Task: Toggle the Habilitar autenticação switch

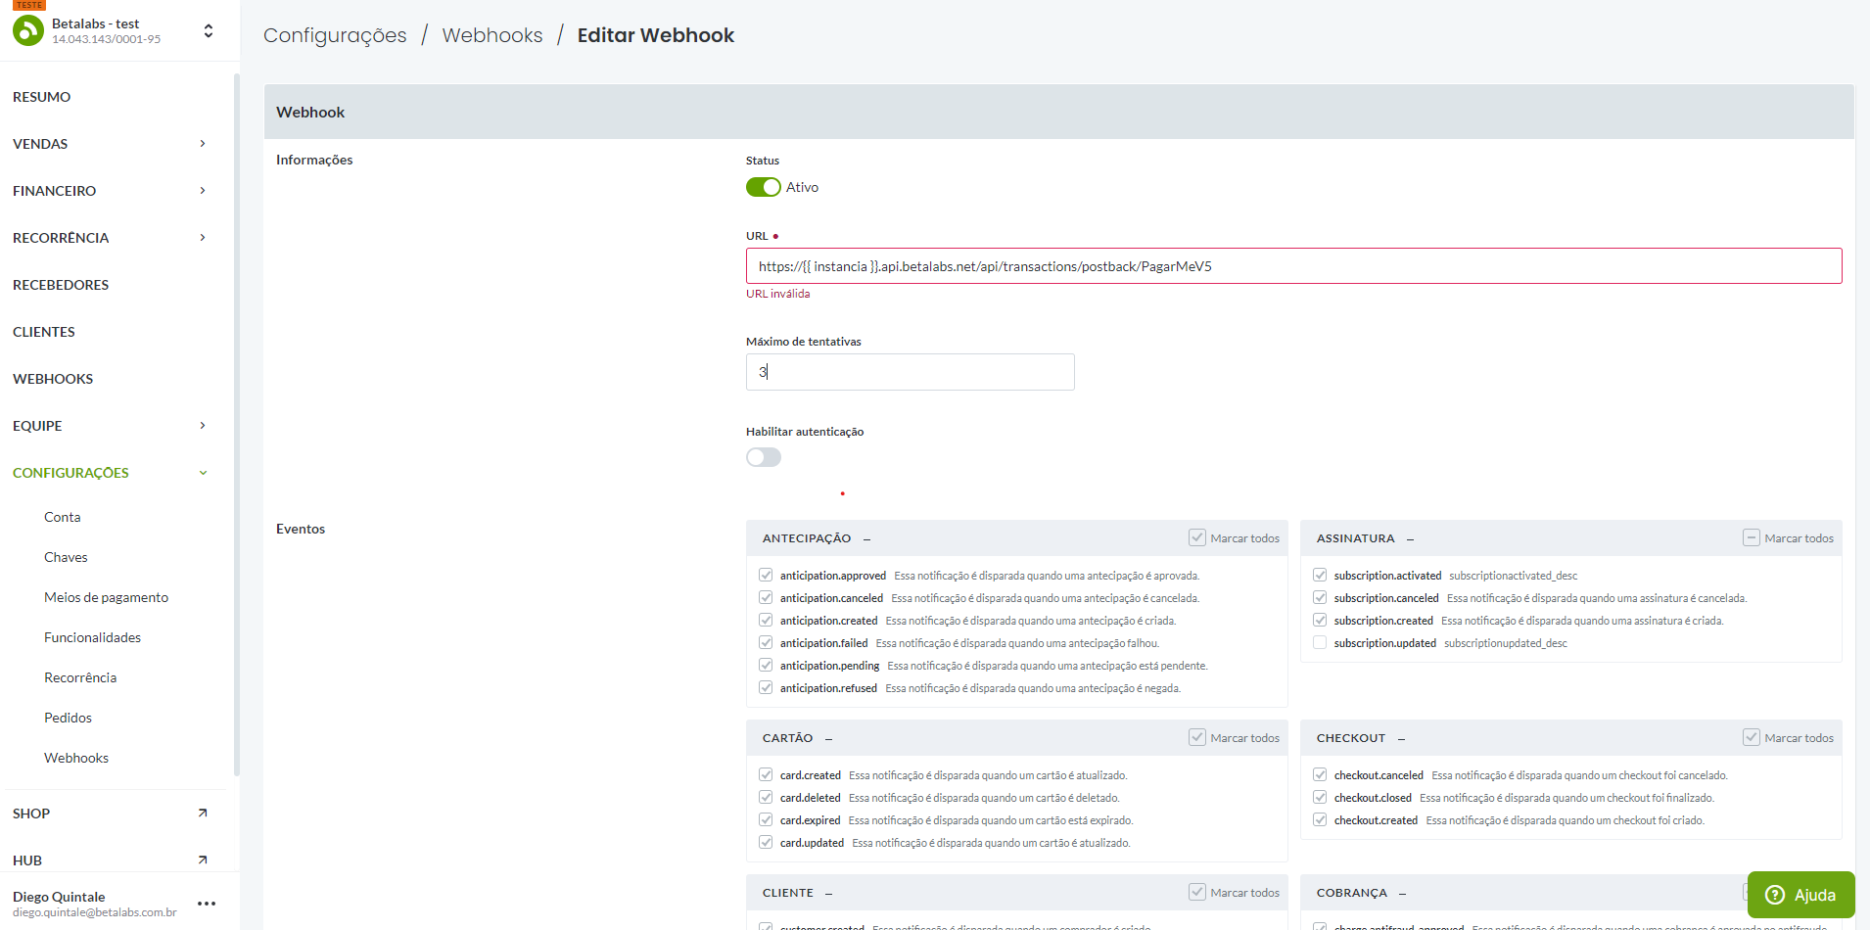Action: 764,457
